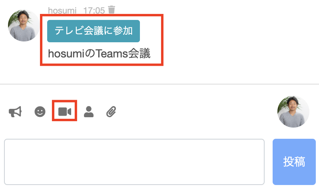Join the Teams meeting posted by hosumi
Viewport: 319px width, 189px height.
(x=94, y=31)
